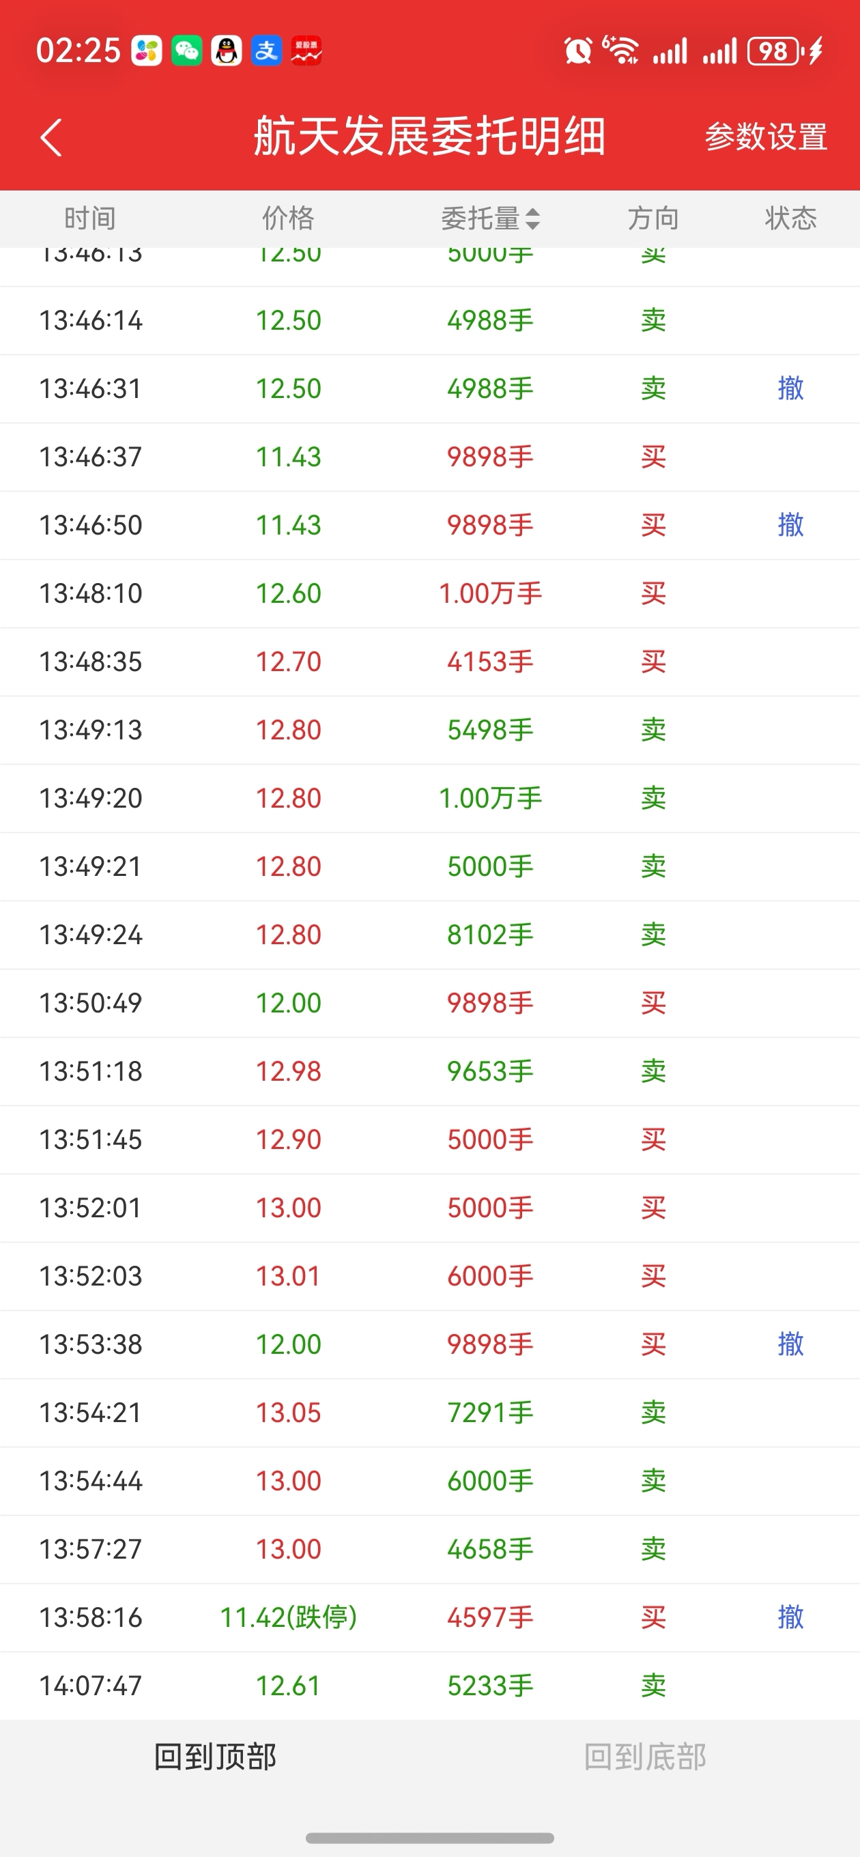Tap the red stock app notification icon
The height and width of the screenshot is (1857, 860).
click(x=306, y=51)
